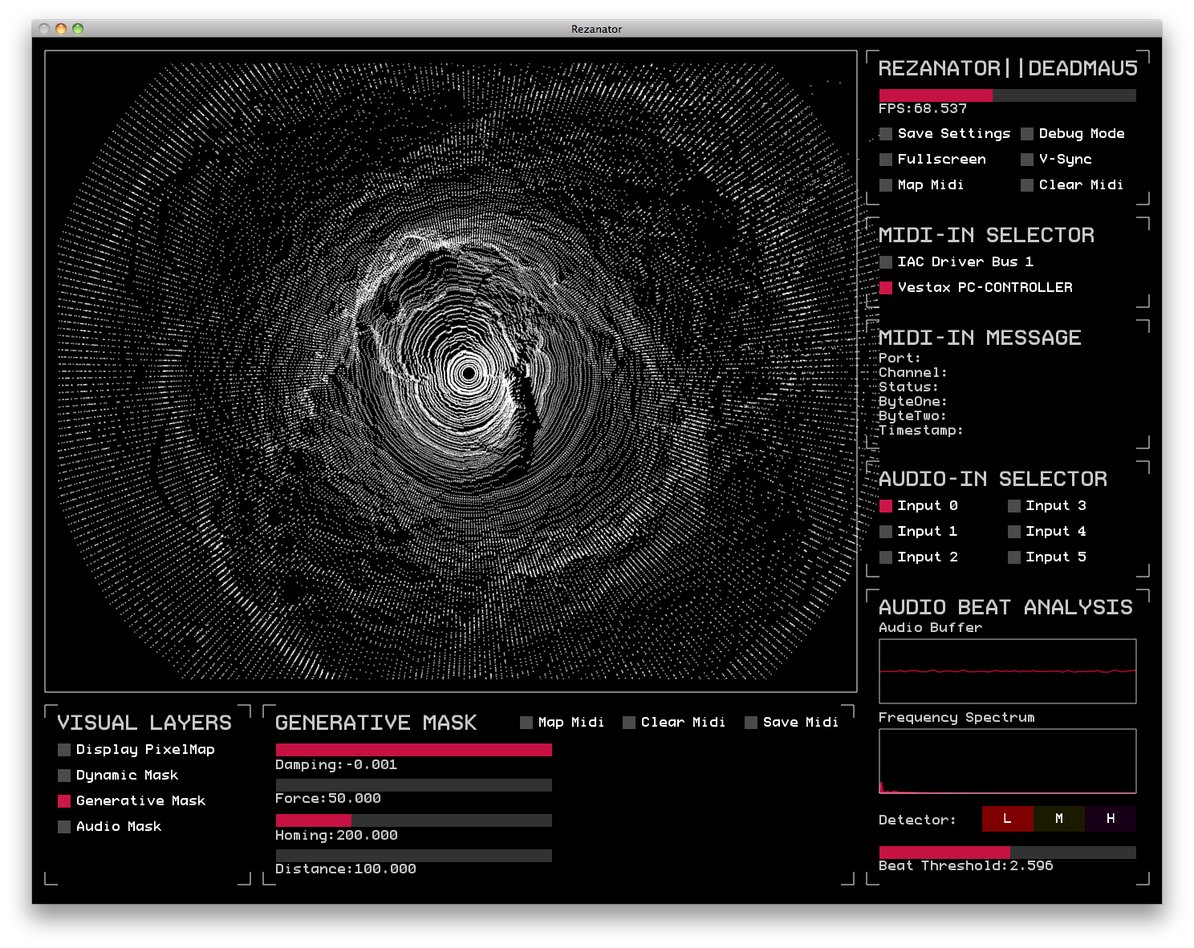Enable Map Midi in the top settings panel
1194x948 pixels.
pyautogui.click(x=886, y=185)
